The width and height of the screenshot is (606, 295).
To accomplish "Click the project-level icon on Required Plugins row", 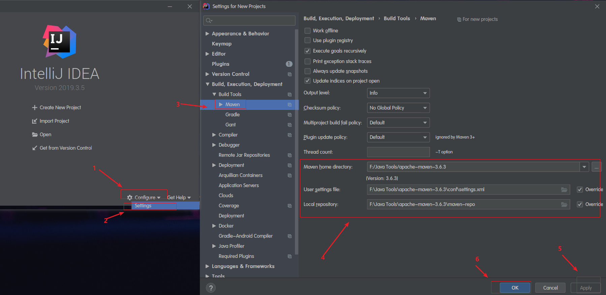I will click(x=290, y=256).
